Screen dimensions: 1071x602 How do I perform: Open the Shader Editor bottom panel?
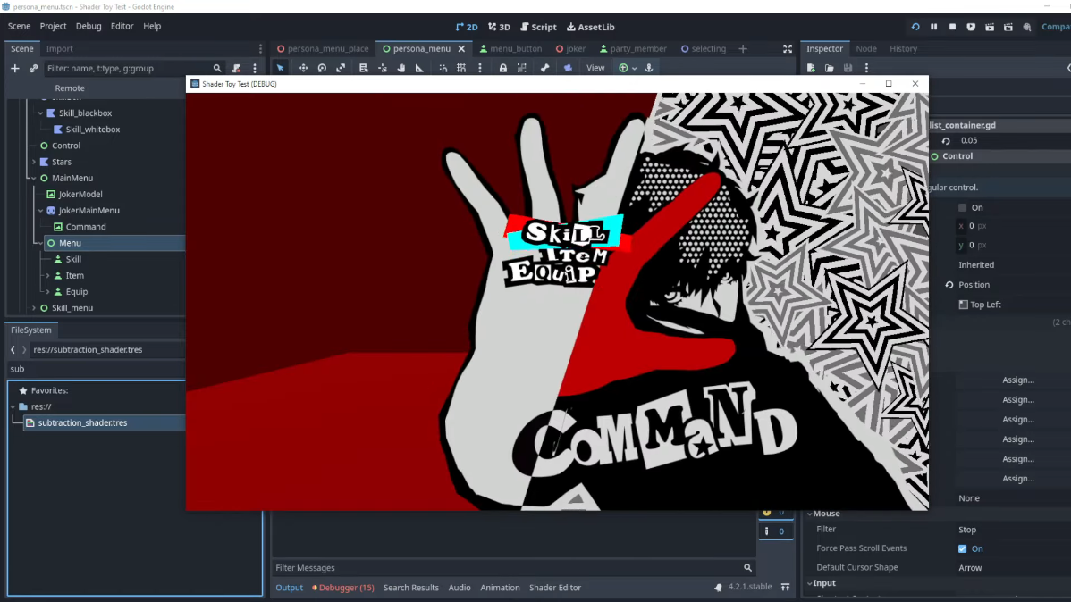(555, 588)
